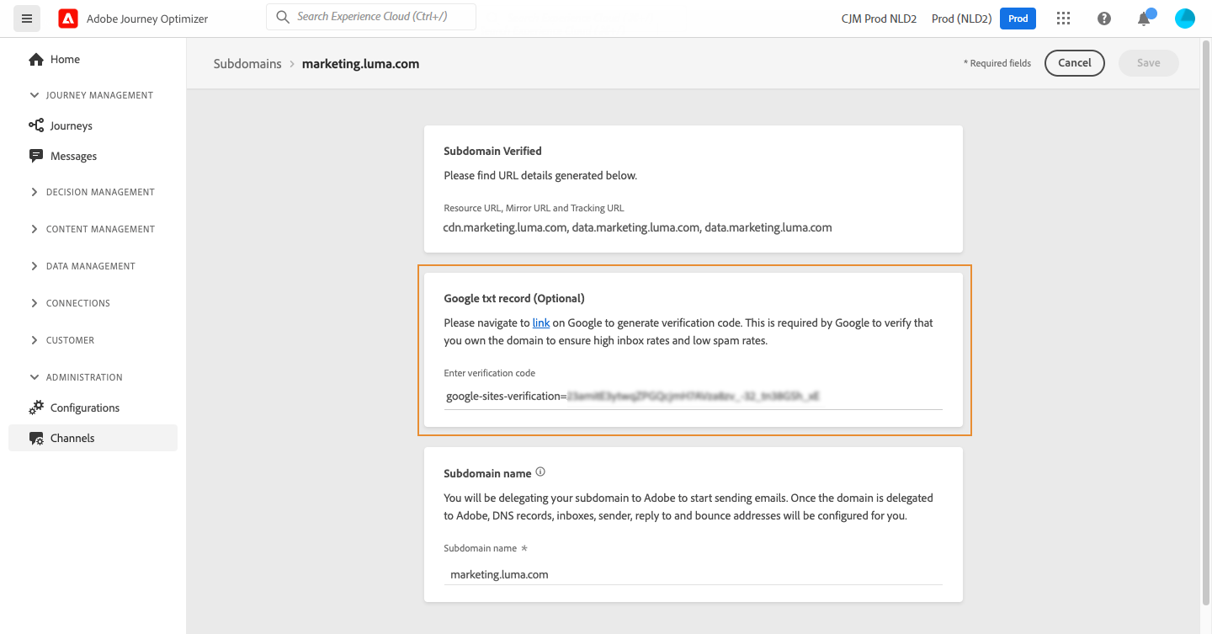Open the help question mark icon

tap(1104, 19)
